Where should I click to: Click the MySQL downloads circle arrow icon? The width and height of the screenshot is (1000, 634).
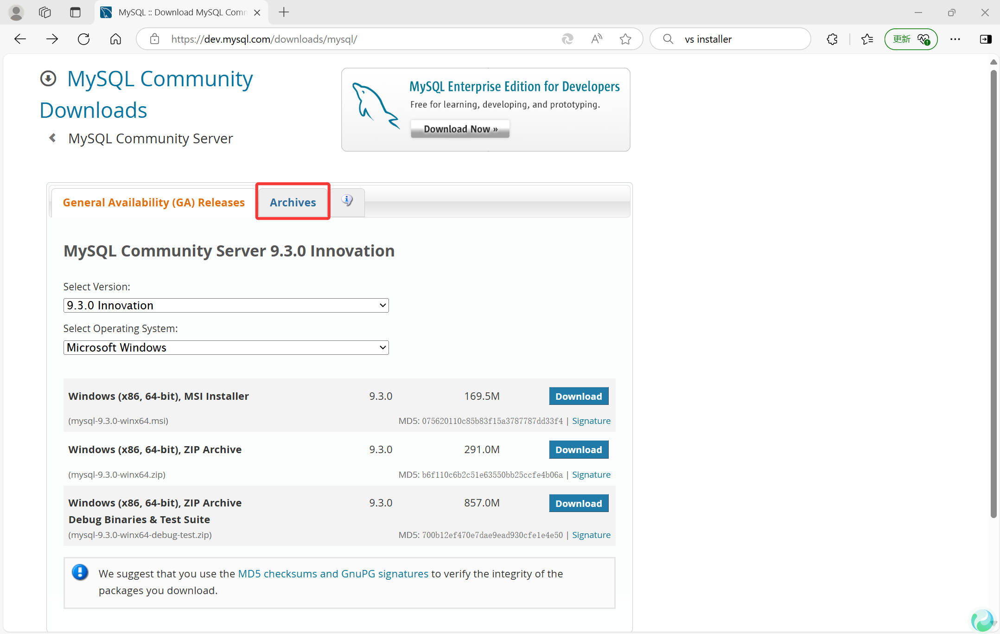(x=48, y=78)
